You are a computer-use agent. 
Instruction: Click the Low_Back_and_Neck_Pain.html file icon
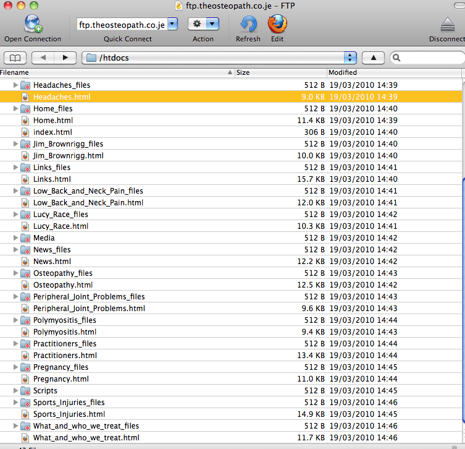click(x=25, y=202)
